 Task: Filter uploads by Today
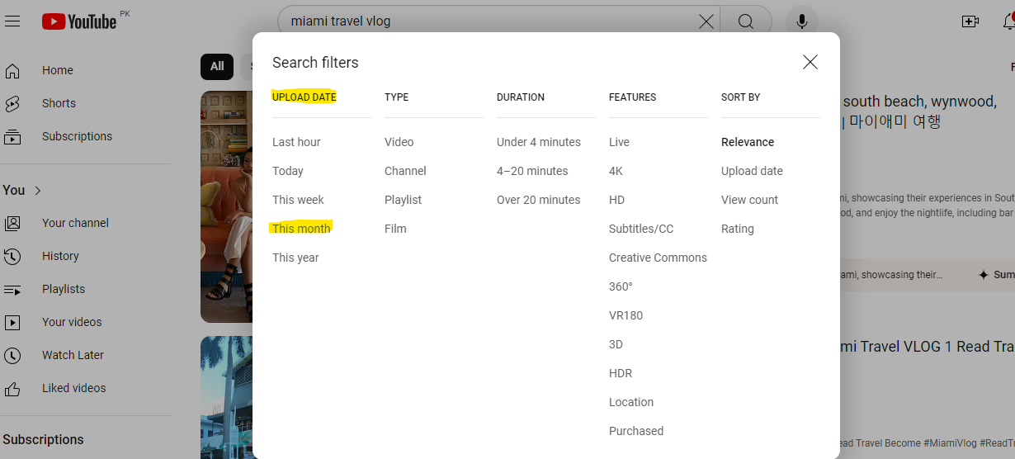[288, 171]
